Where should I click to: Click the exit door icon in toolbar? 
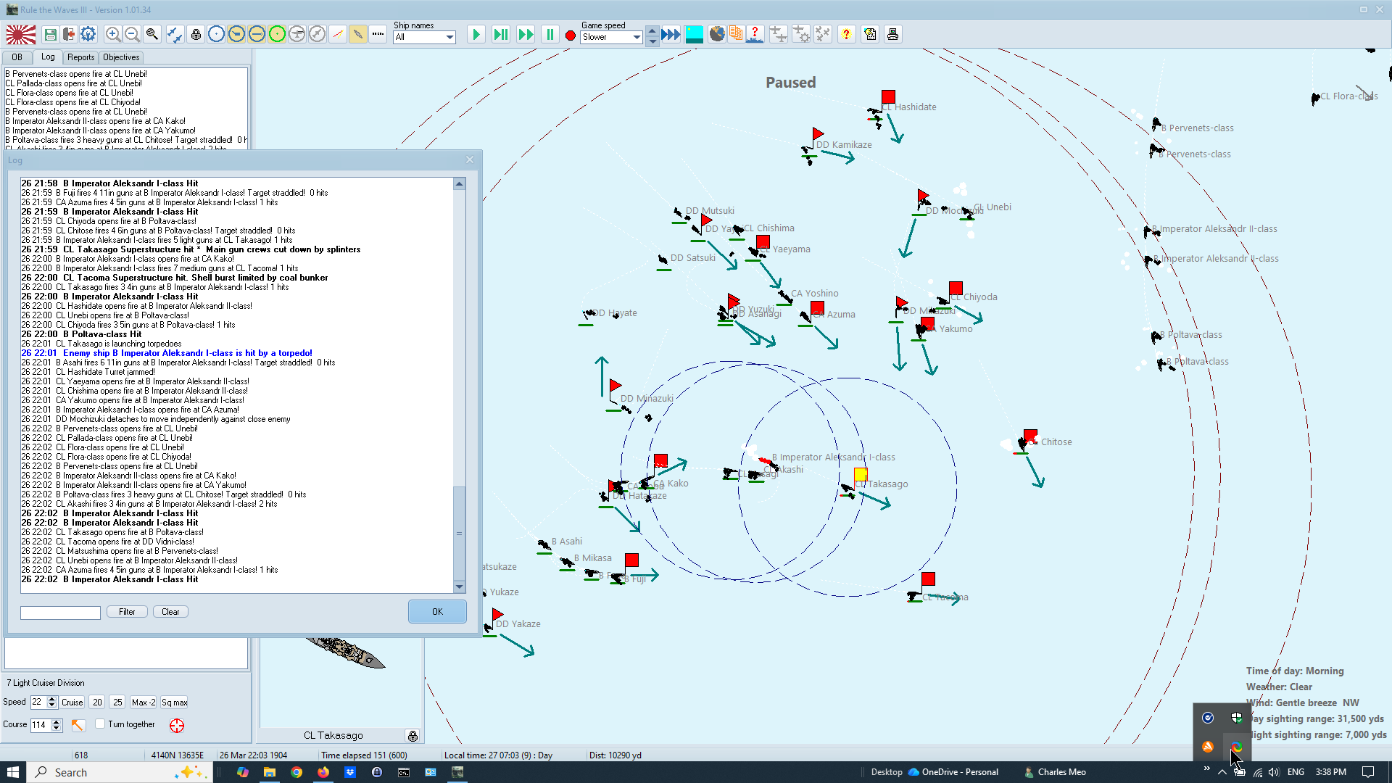click(69, 34)
